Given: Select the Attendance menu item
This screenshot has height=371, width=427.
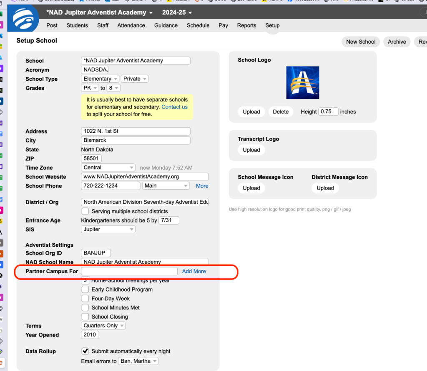Looking at the screenshot, I should click(x=131, y=25).
